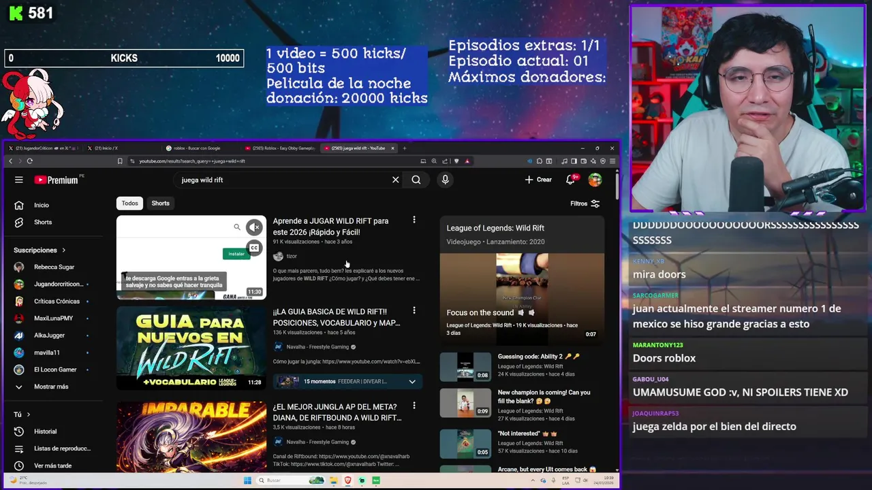The height and width of the screenshot is (490, 872).
Task: Bookmark this page in address bar
Action: click(120, 161)
